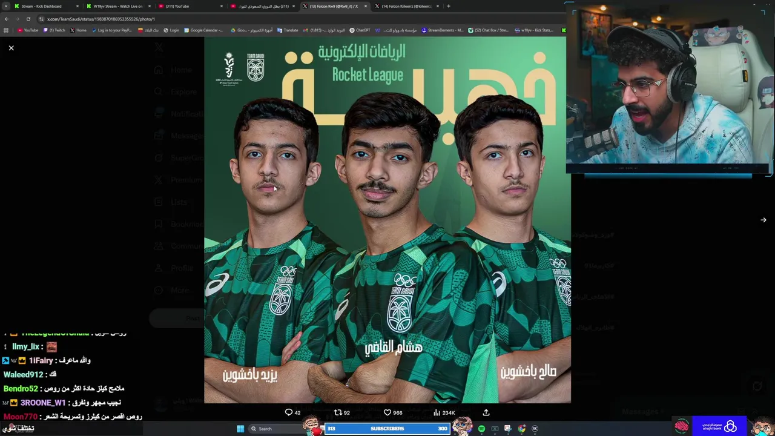Close the Stream - Kick Dashboard tab
Screen dimensions: 775x436
77,6
